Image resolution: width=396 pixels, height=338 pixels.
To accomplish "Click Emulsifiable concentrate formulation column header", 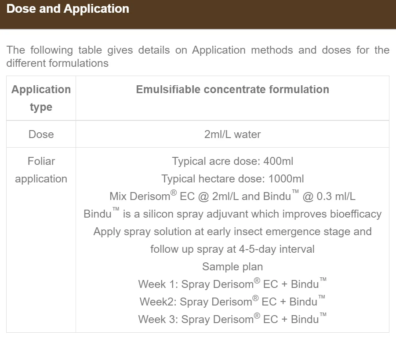I will click(x=233, y=89).
